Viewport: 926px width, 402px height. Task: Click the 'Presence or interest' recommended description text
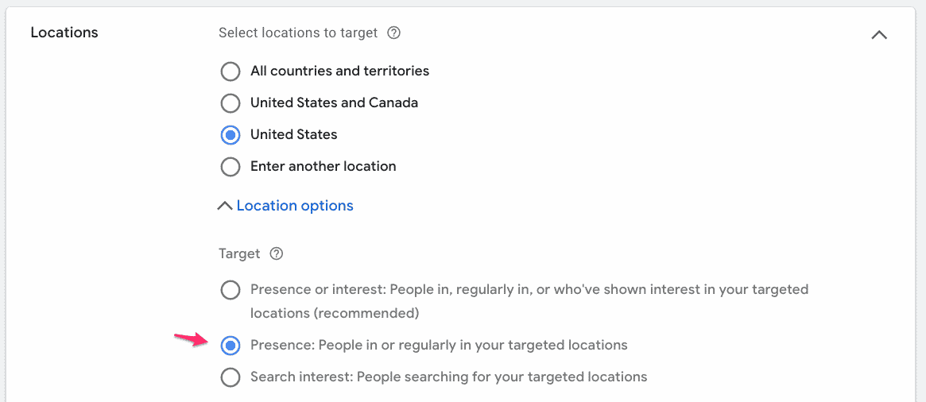pyautogui.click(x=529, y=301)
